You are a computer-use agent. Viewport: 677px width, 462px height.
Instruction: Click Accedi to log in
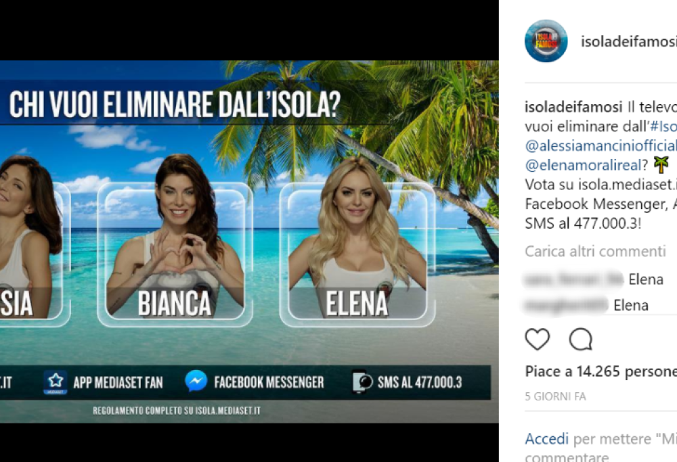click(546, 439)
